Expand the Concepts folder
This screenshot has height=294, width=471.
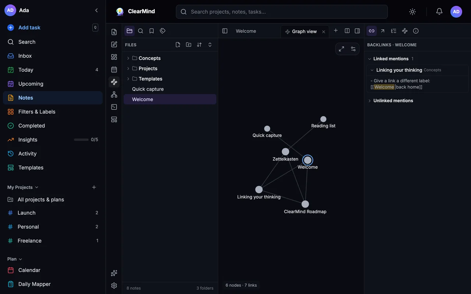pos(128,58)
